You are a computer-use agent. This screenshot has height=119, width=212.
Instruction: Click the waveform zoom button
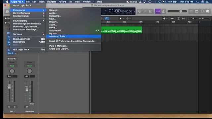(172, 19)
